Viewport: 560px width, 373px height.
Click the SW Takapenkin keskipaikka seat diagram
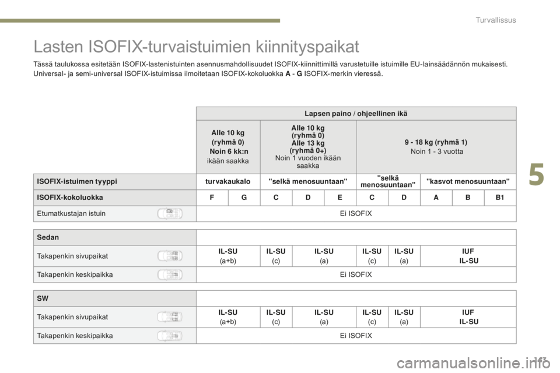[170, 336]
